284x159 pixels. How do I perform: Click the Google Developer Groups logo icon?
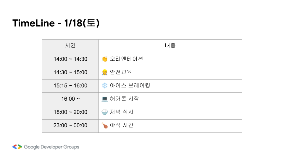(17, 147)
